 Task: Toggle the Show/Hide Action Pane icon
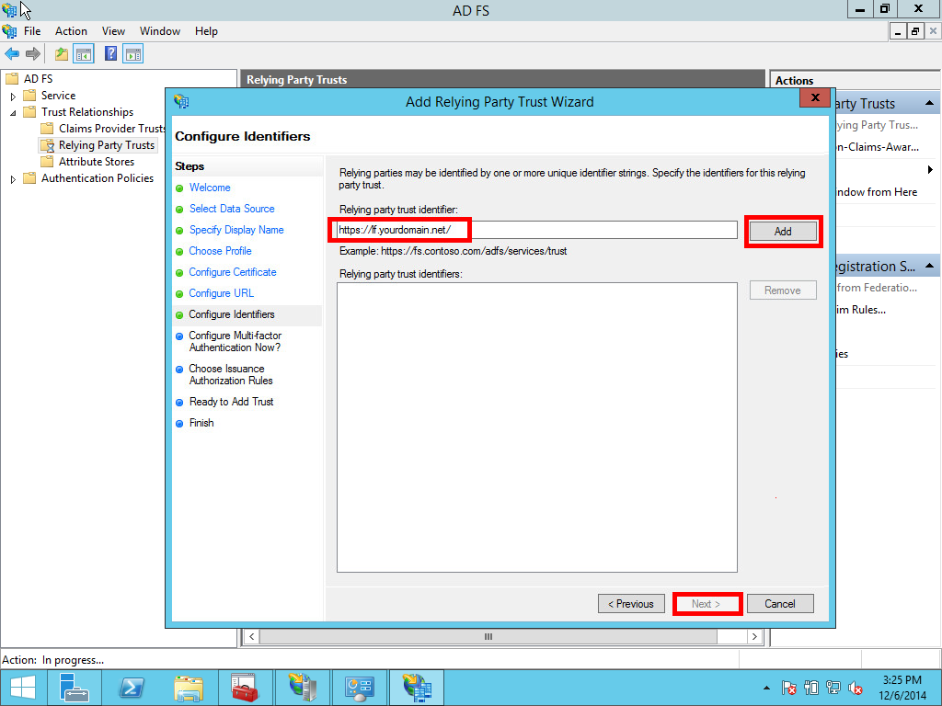[x=132, y=53]
